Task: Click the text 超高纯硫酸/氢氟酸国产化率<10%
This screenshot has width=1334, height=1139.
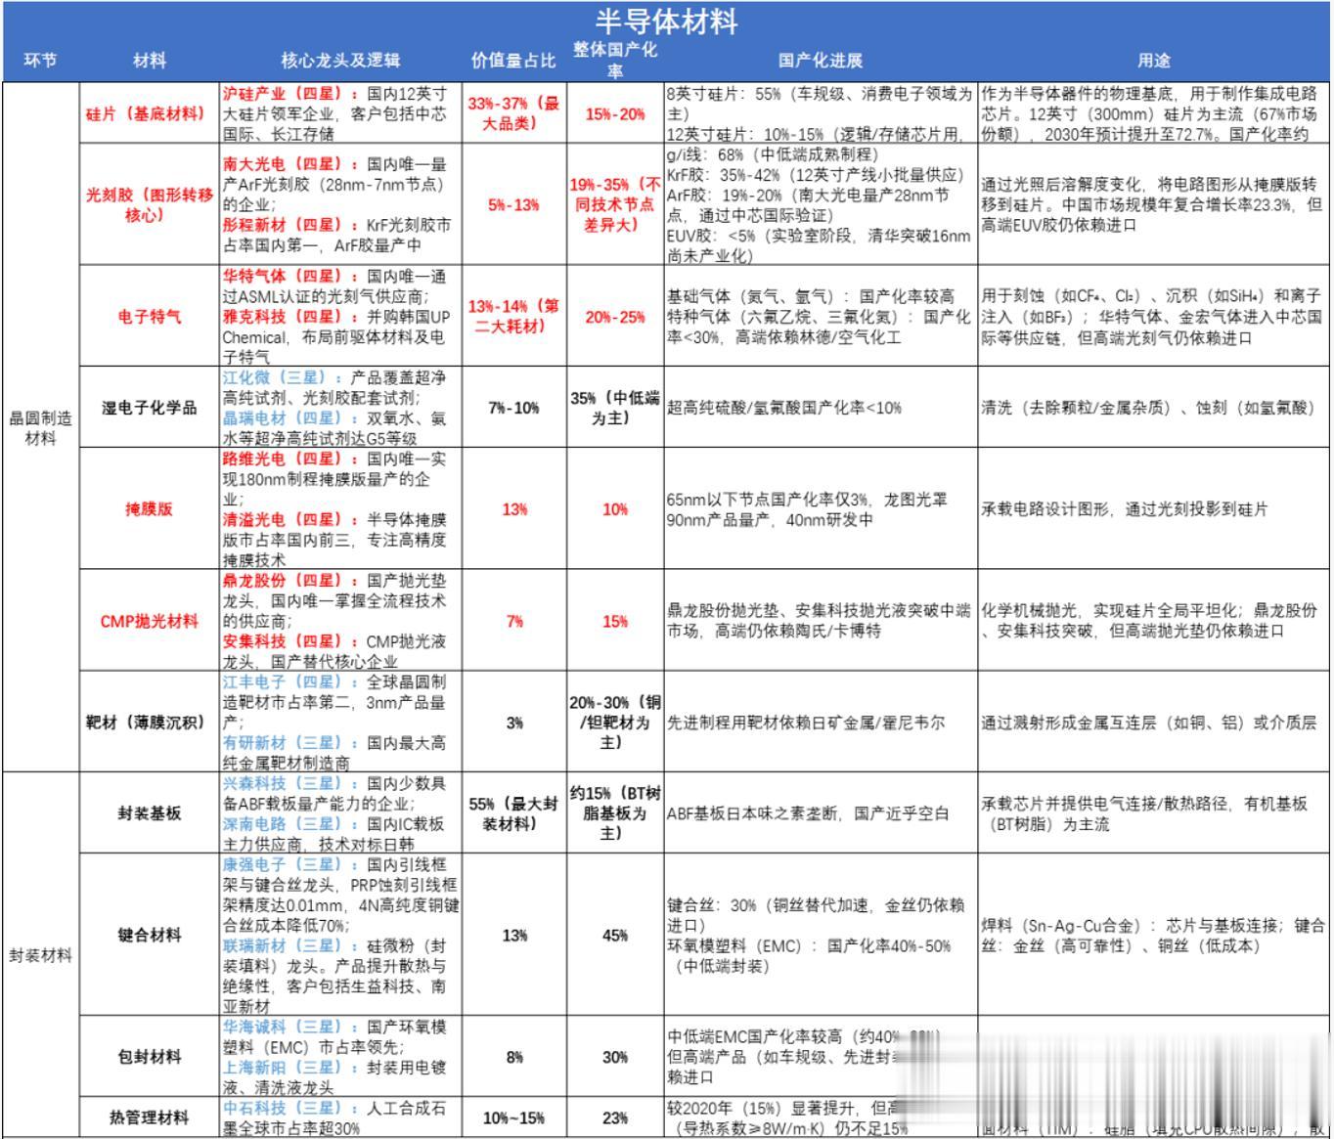Action: tap(784, 408)
